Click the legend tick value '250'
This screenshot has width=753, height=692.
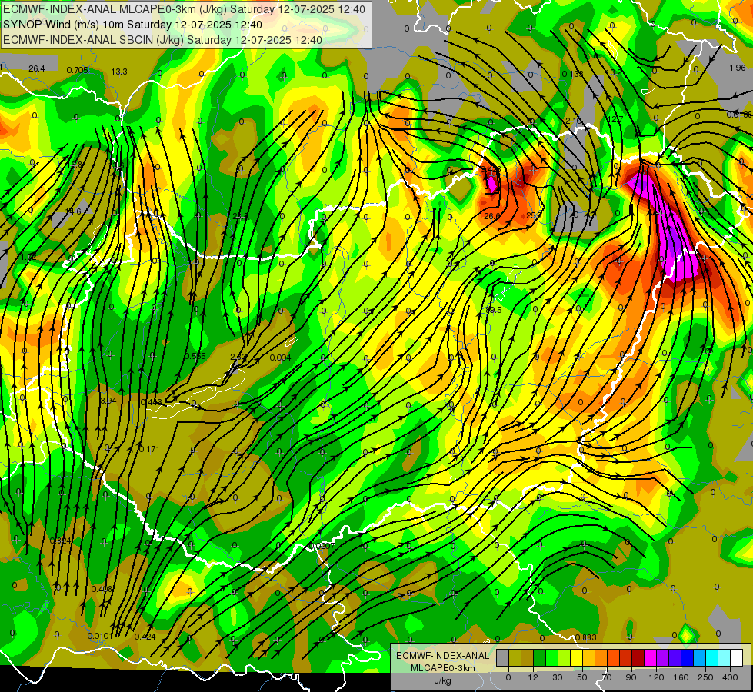point(705,677)
